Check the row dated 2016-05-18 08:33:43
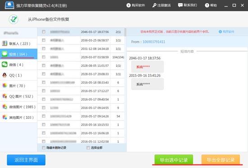 click(x=44, y=82)
